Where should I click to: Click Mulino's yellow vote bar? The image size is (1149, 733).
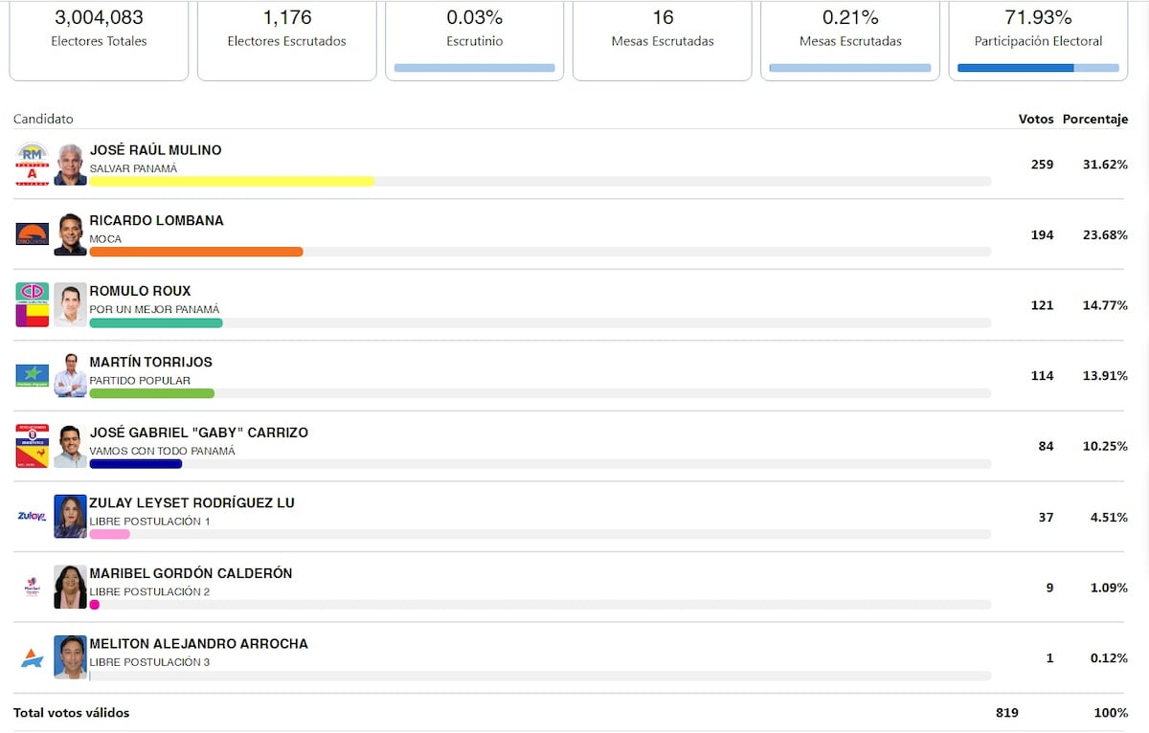tap(231, 181)
